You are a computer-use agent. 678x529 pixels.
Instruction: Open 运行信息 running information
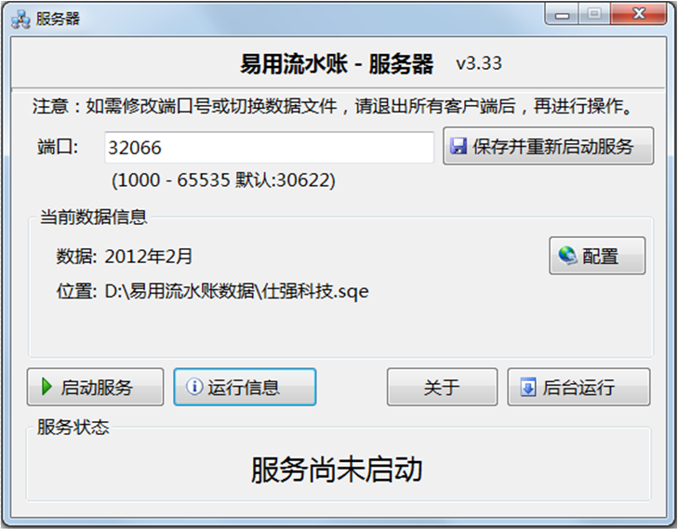(245, 387)
